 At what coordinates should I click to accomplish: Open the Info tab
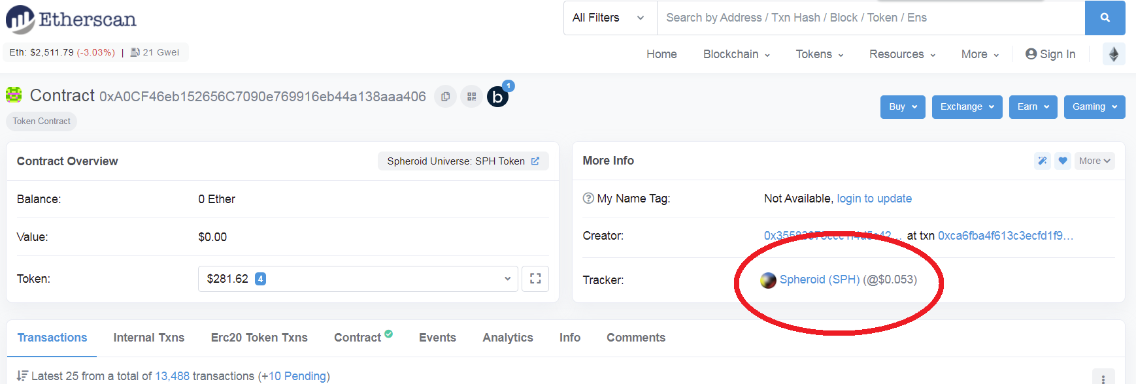point(570,338)
